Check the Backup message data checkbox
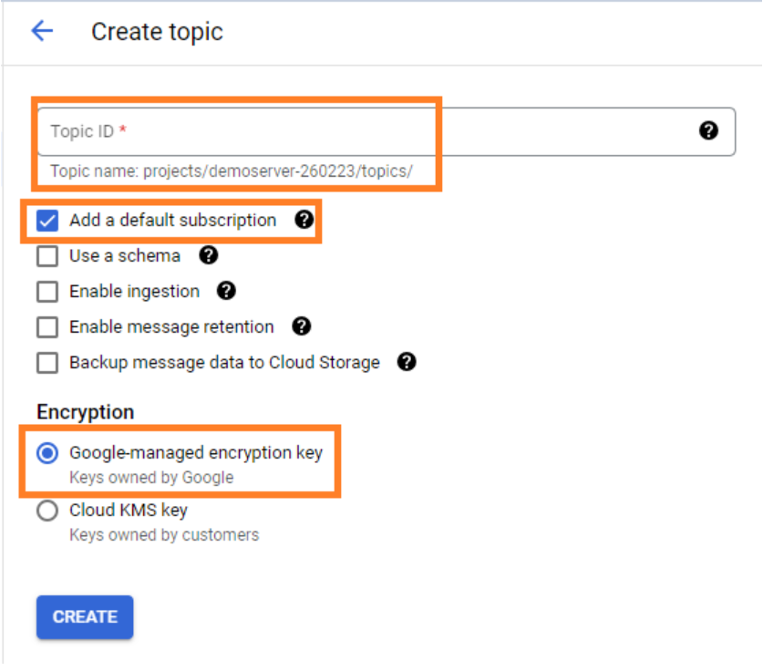Screen dimensions: 763x671 coord(47,363)
